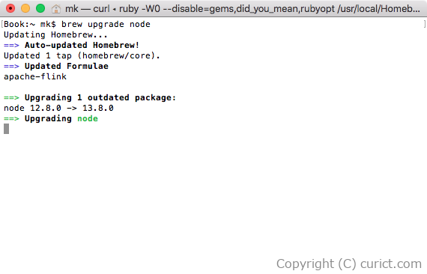Screen dimensions: 427x274
Task: Click the 'Updated Formulae' bold heading
Action: point(67,66)
